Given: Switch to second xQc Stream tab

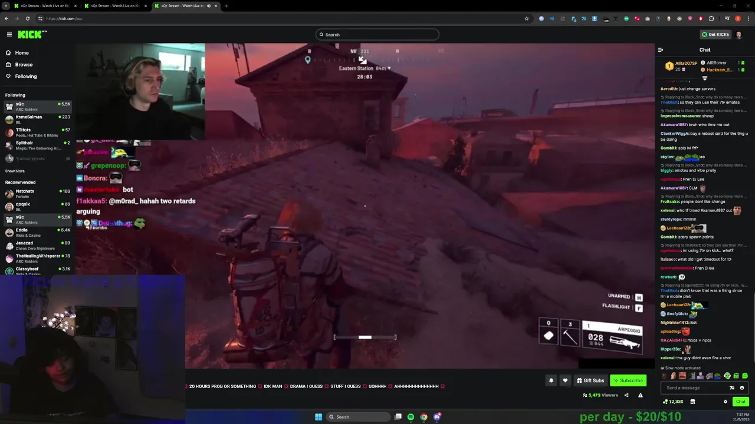Looking at the screenshot, I should click(x=116, y=6).
